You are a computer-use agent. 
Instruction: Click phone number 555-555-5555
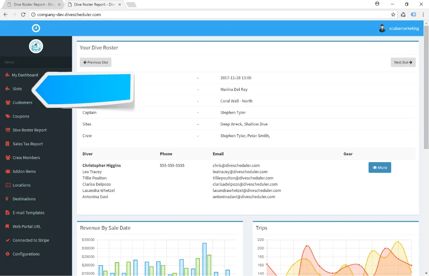click(172, 165)
